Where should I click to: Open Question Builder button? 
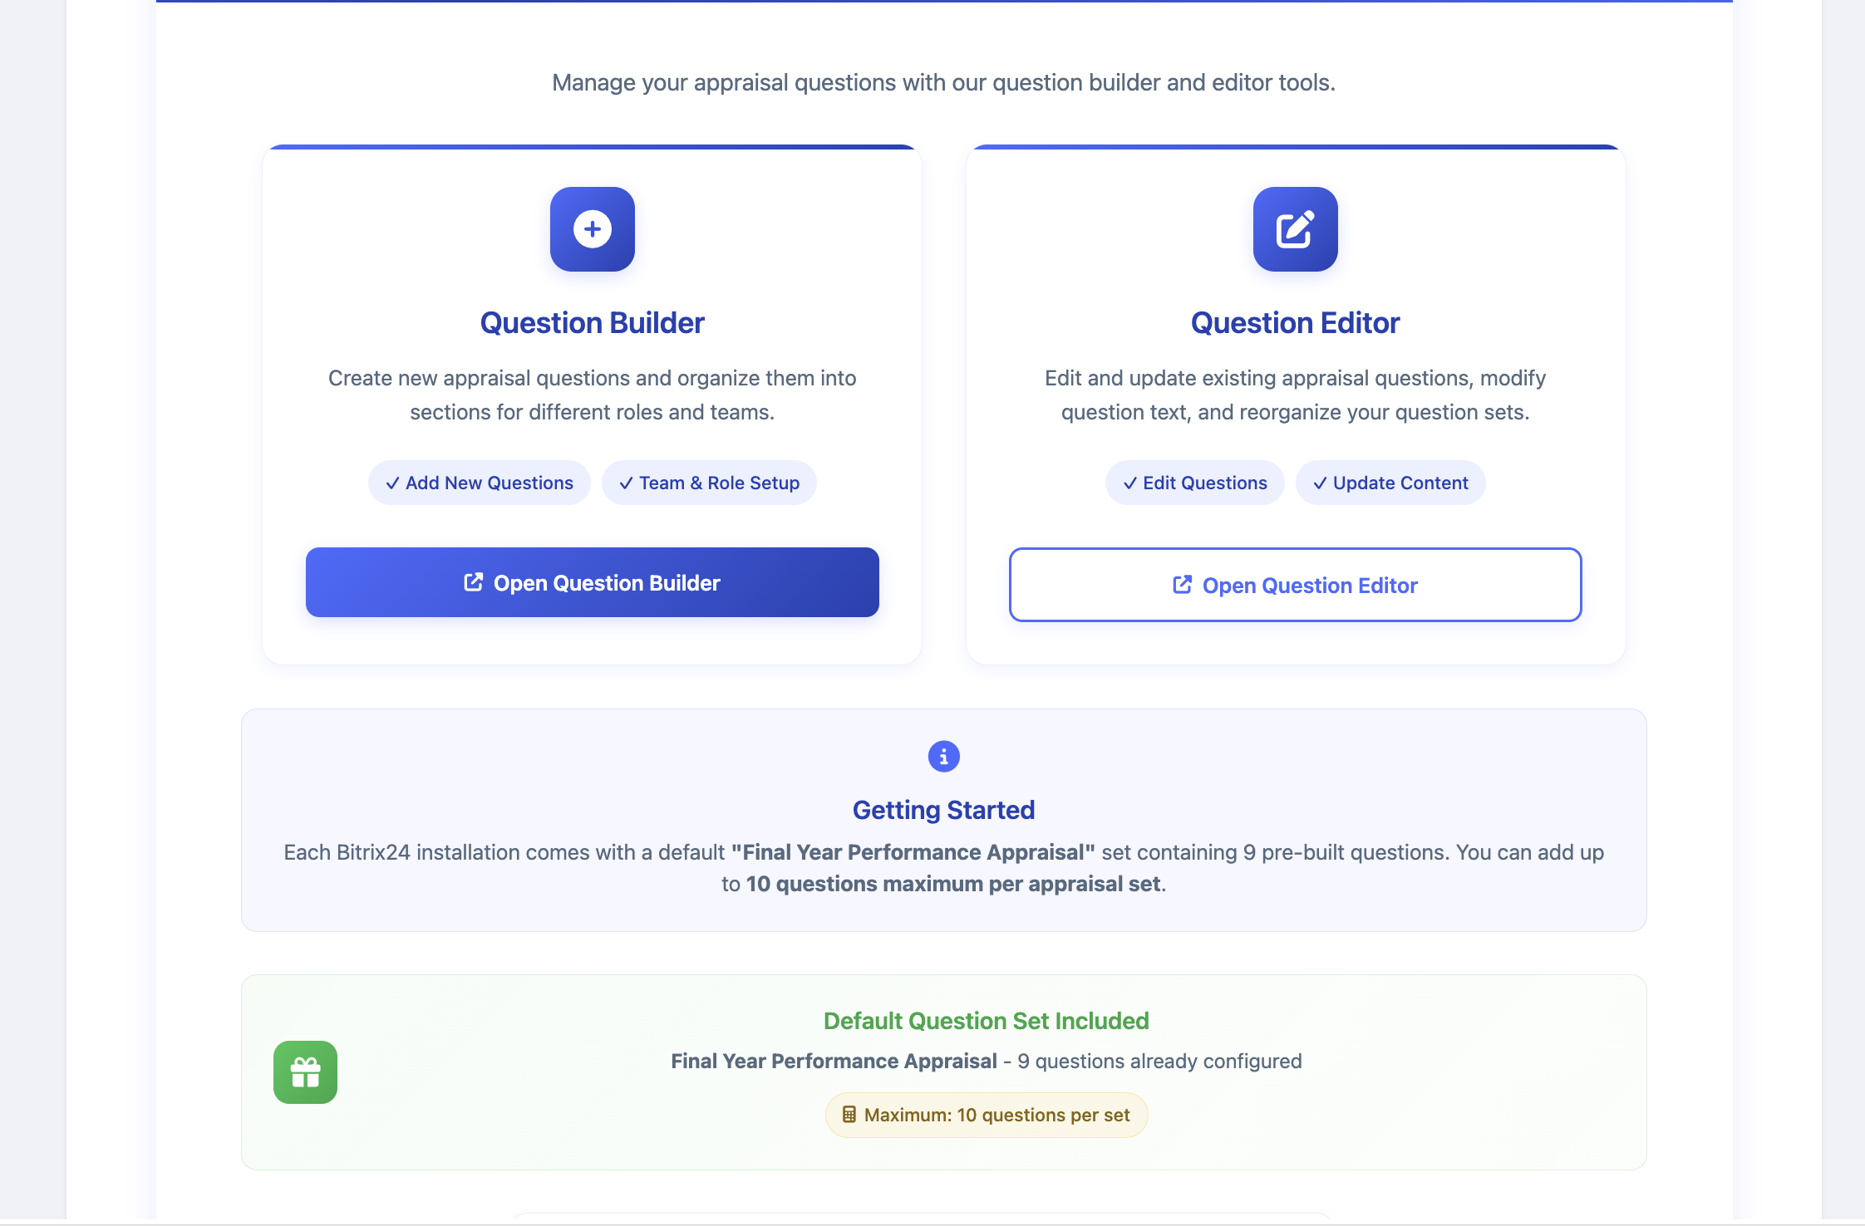tap(592, 582)
